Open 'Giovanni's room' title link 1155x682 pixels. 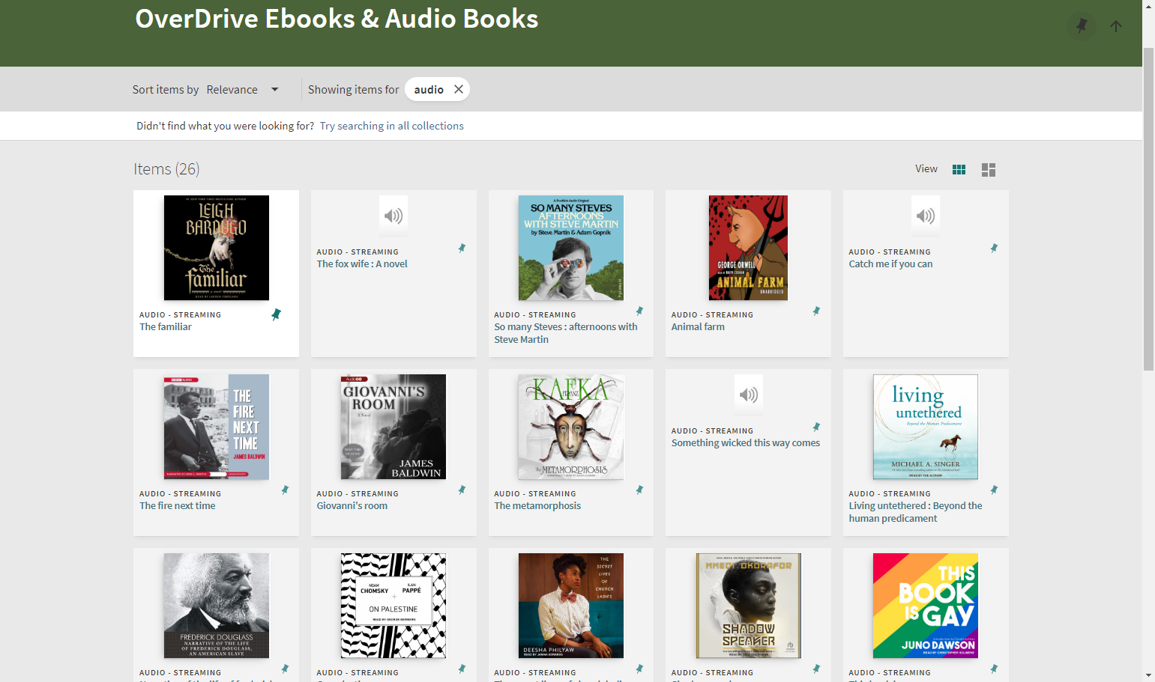click(x=352, y=506)
